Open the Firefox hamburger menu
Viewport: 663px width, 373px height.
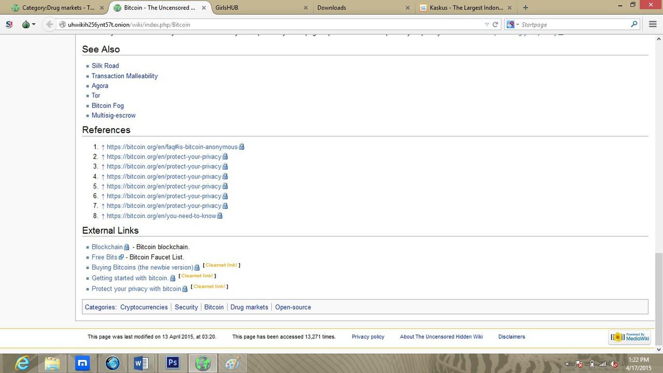point(653,24)
